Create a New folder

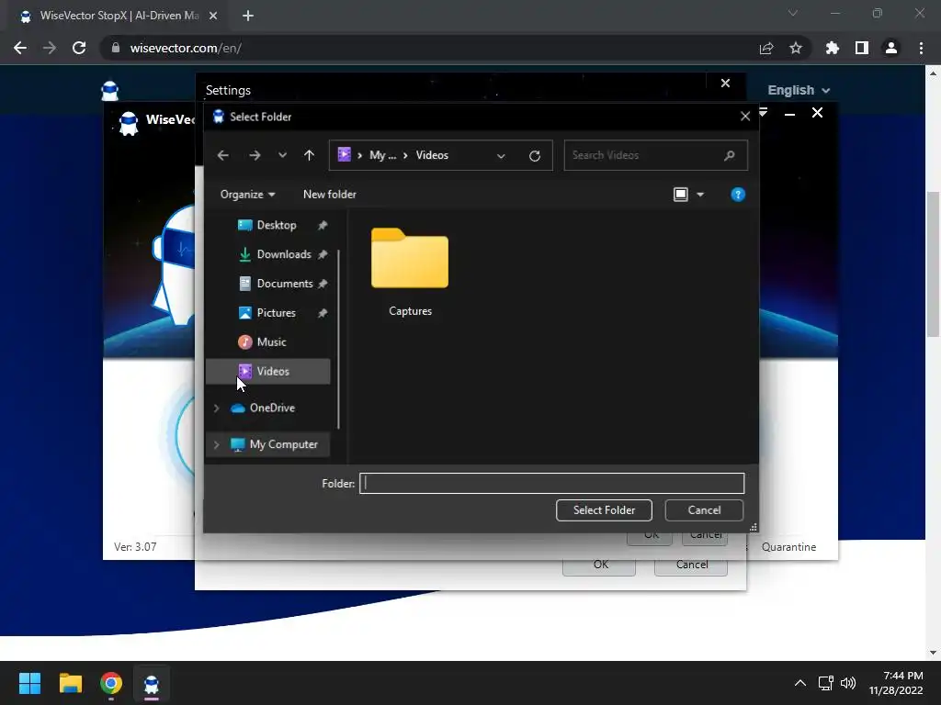tap(330, 195)
